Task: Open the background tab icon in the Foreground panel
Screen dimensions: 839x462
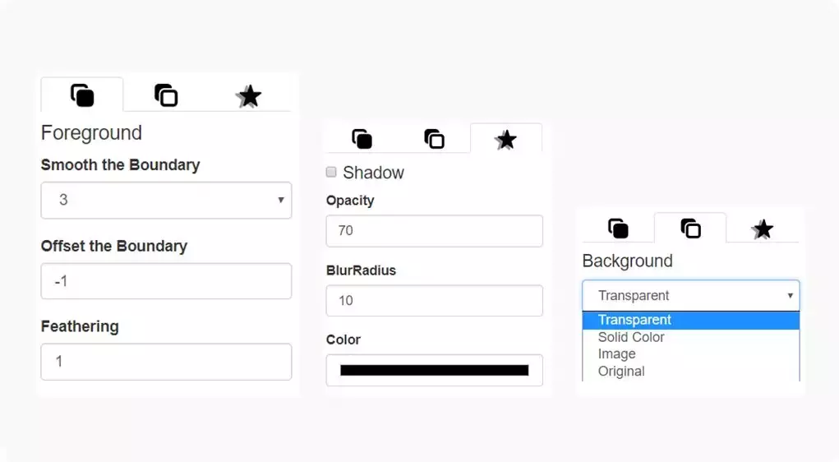Action: [166, 95]
